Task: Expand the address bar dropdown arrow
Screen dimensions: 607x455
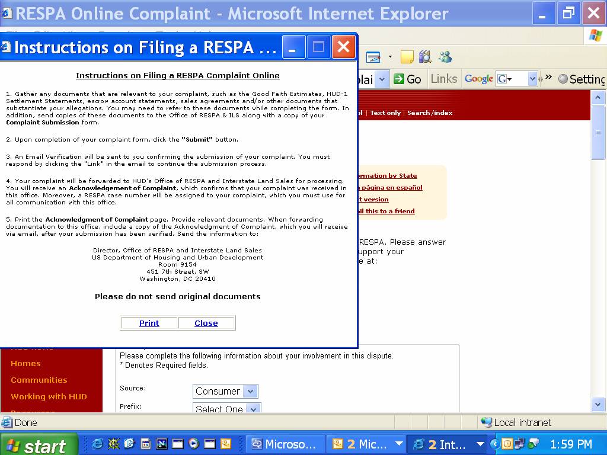Action: point(382,79)
